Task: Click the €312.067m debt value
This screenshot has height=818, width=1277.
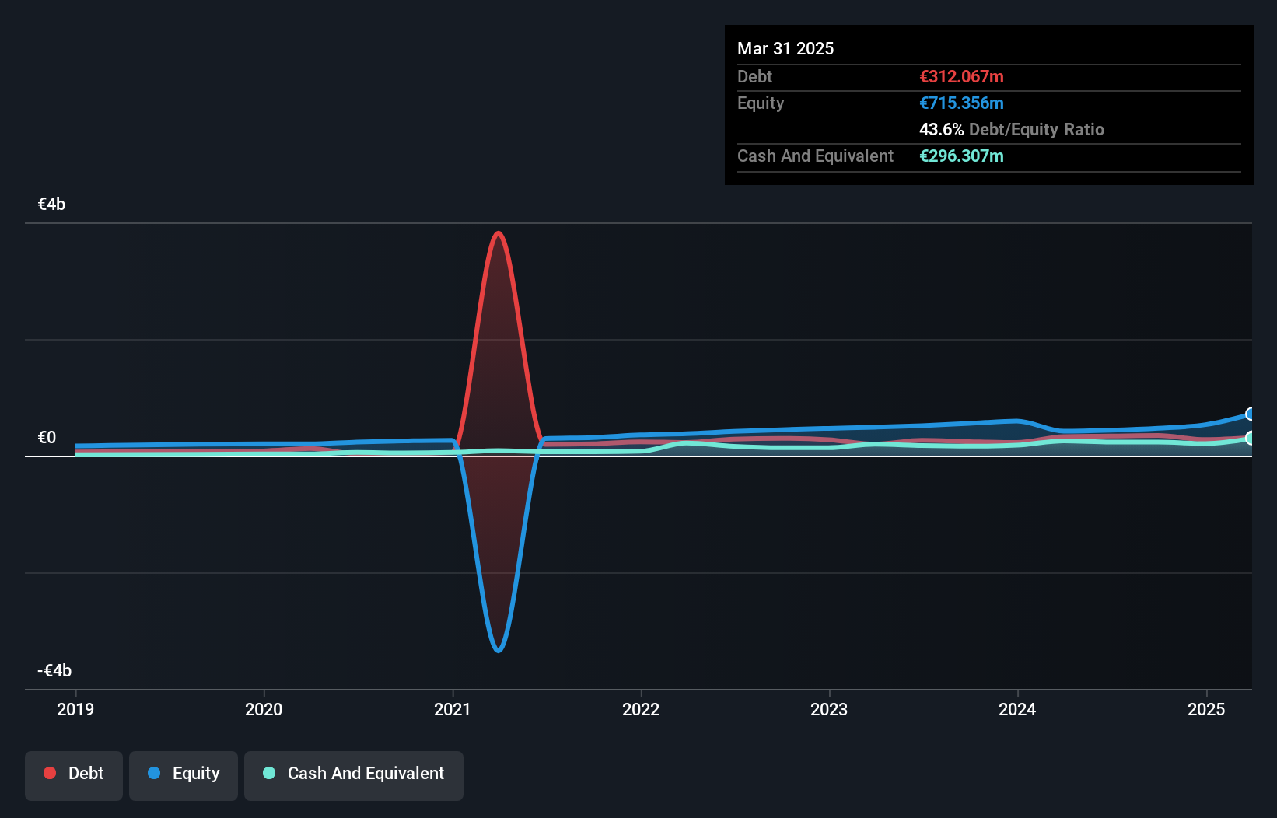Action: [961, 76]
